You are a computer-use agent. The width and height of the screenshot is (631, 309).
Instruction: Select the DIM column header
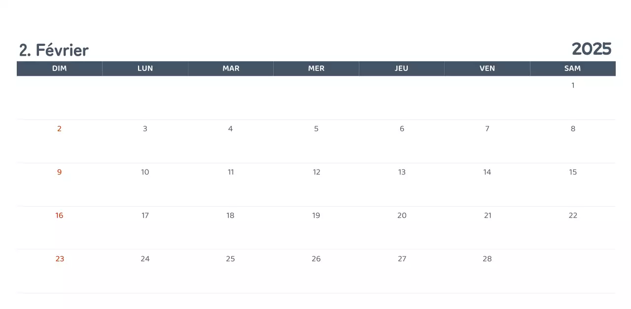click(59, 69)
